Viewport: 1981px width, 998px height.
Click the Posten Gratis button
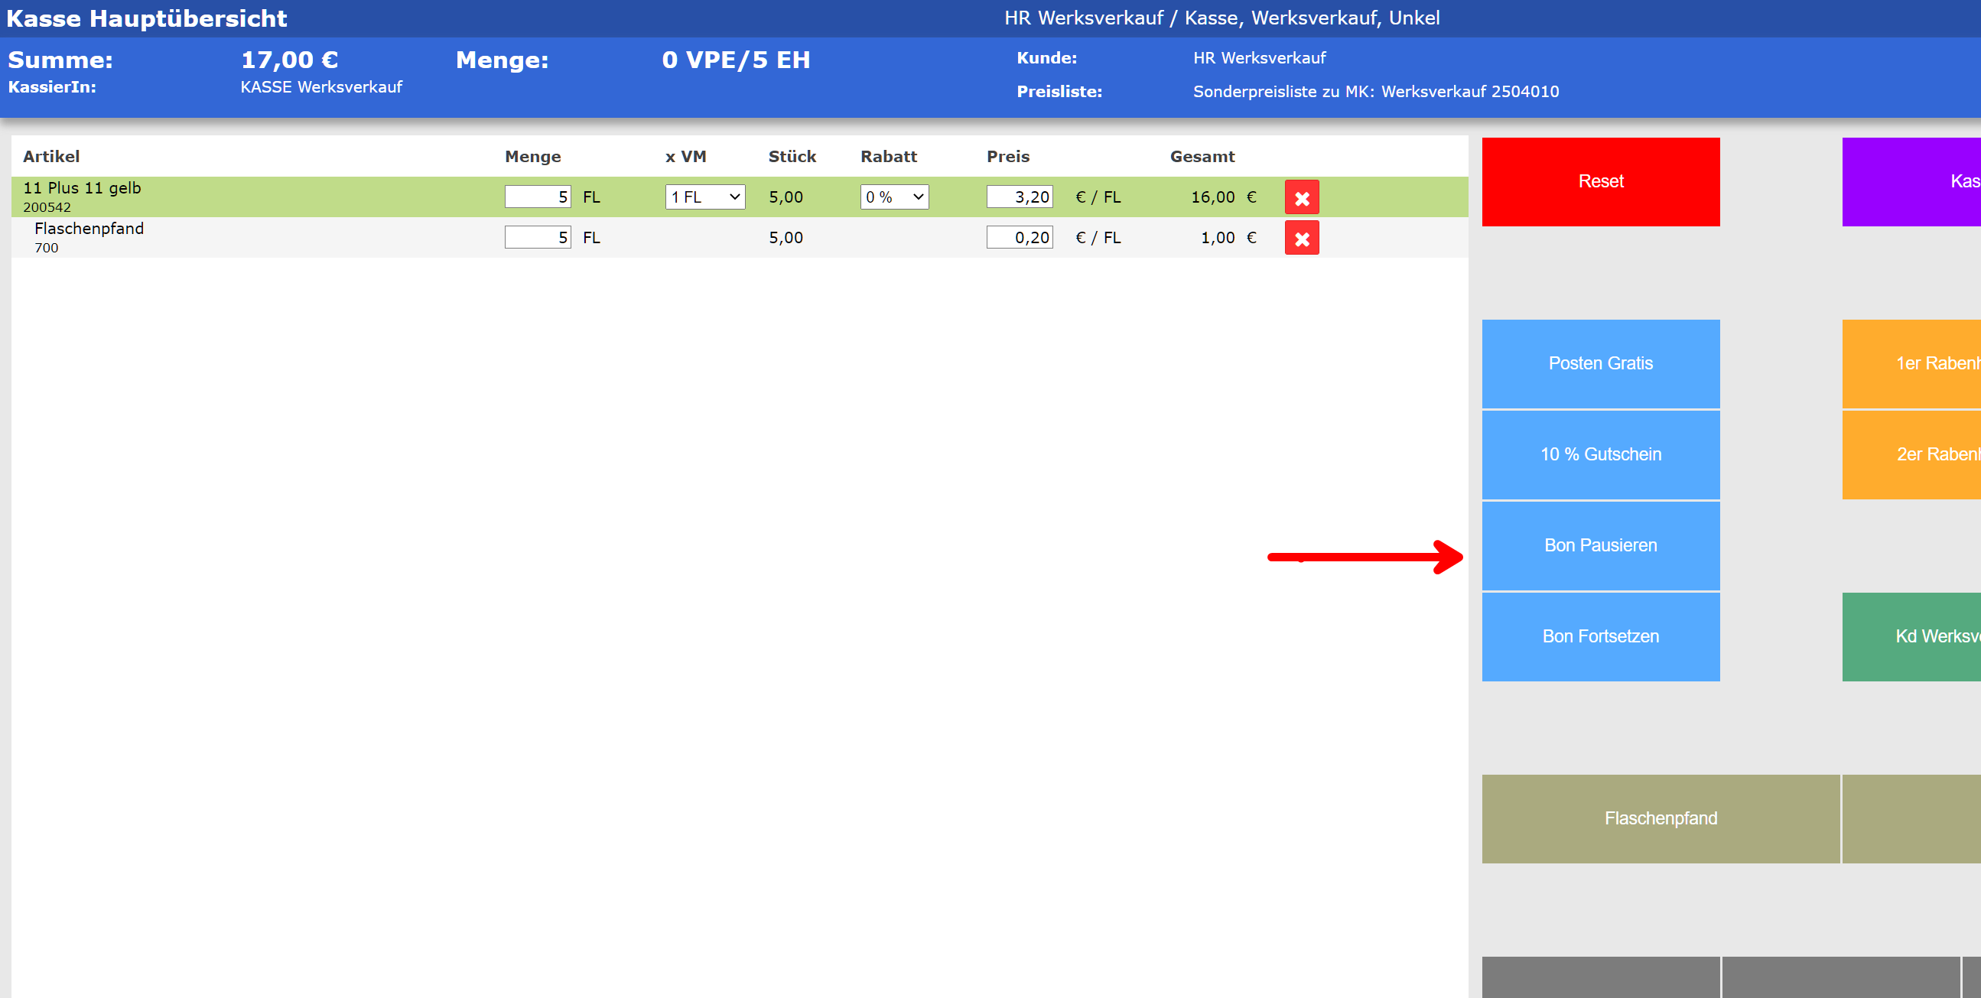click(x=1599, y=364)
